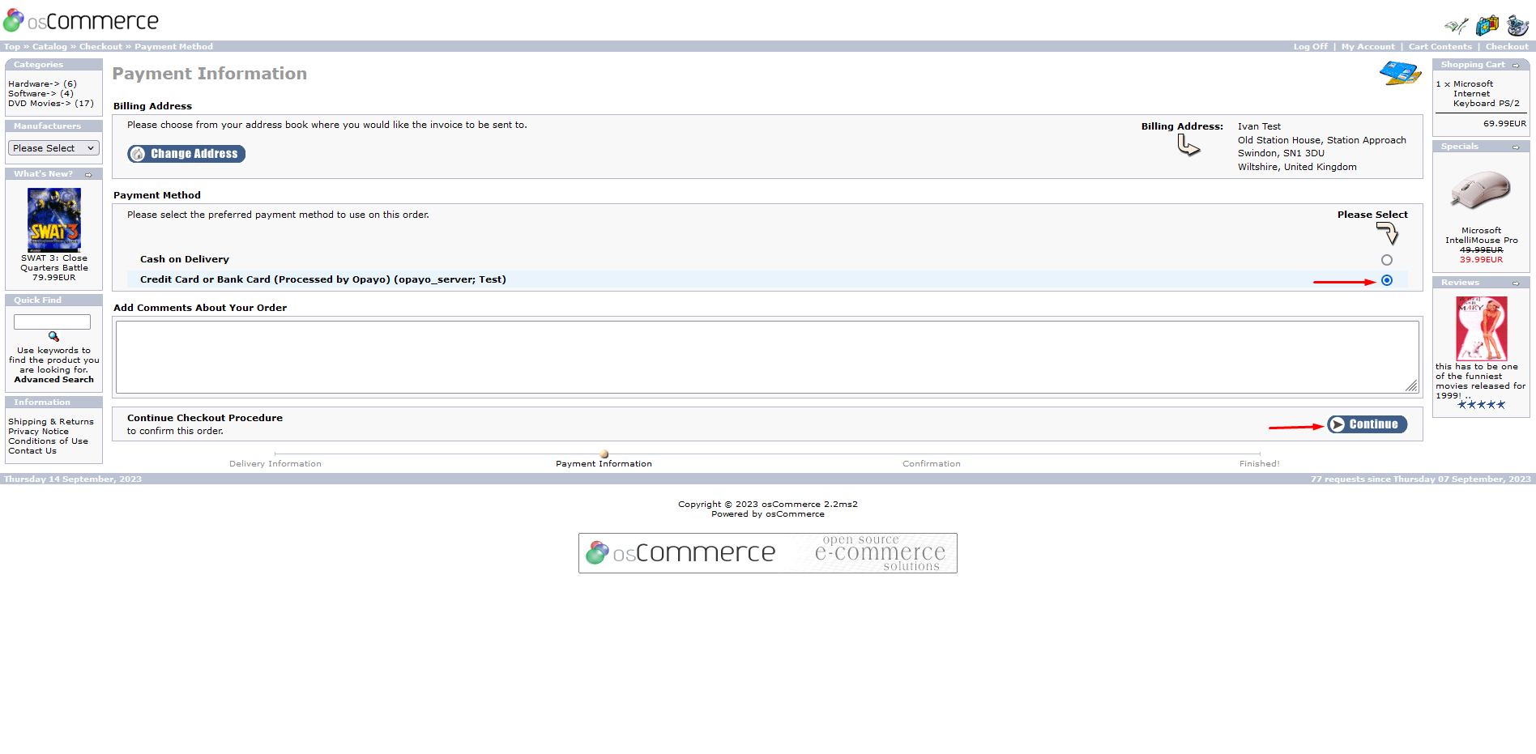Open the shopping cart header icon
This screenshot has height=754, width=1536.
coord(1487,25)
